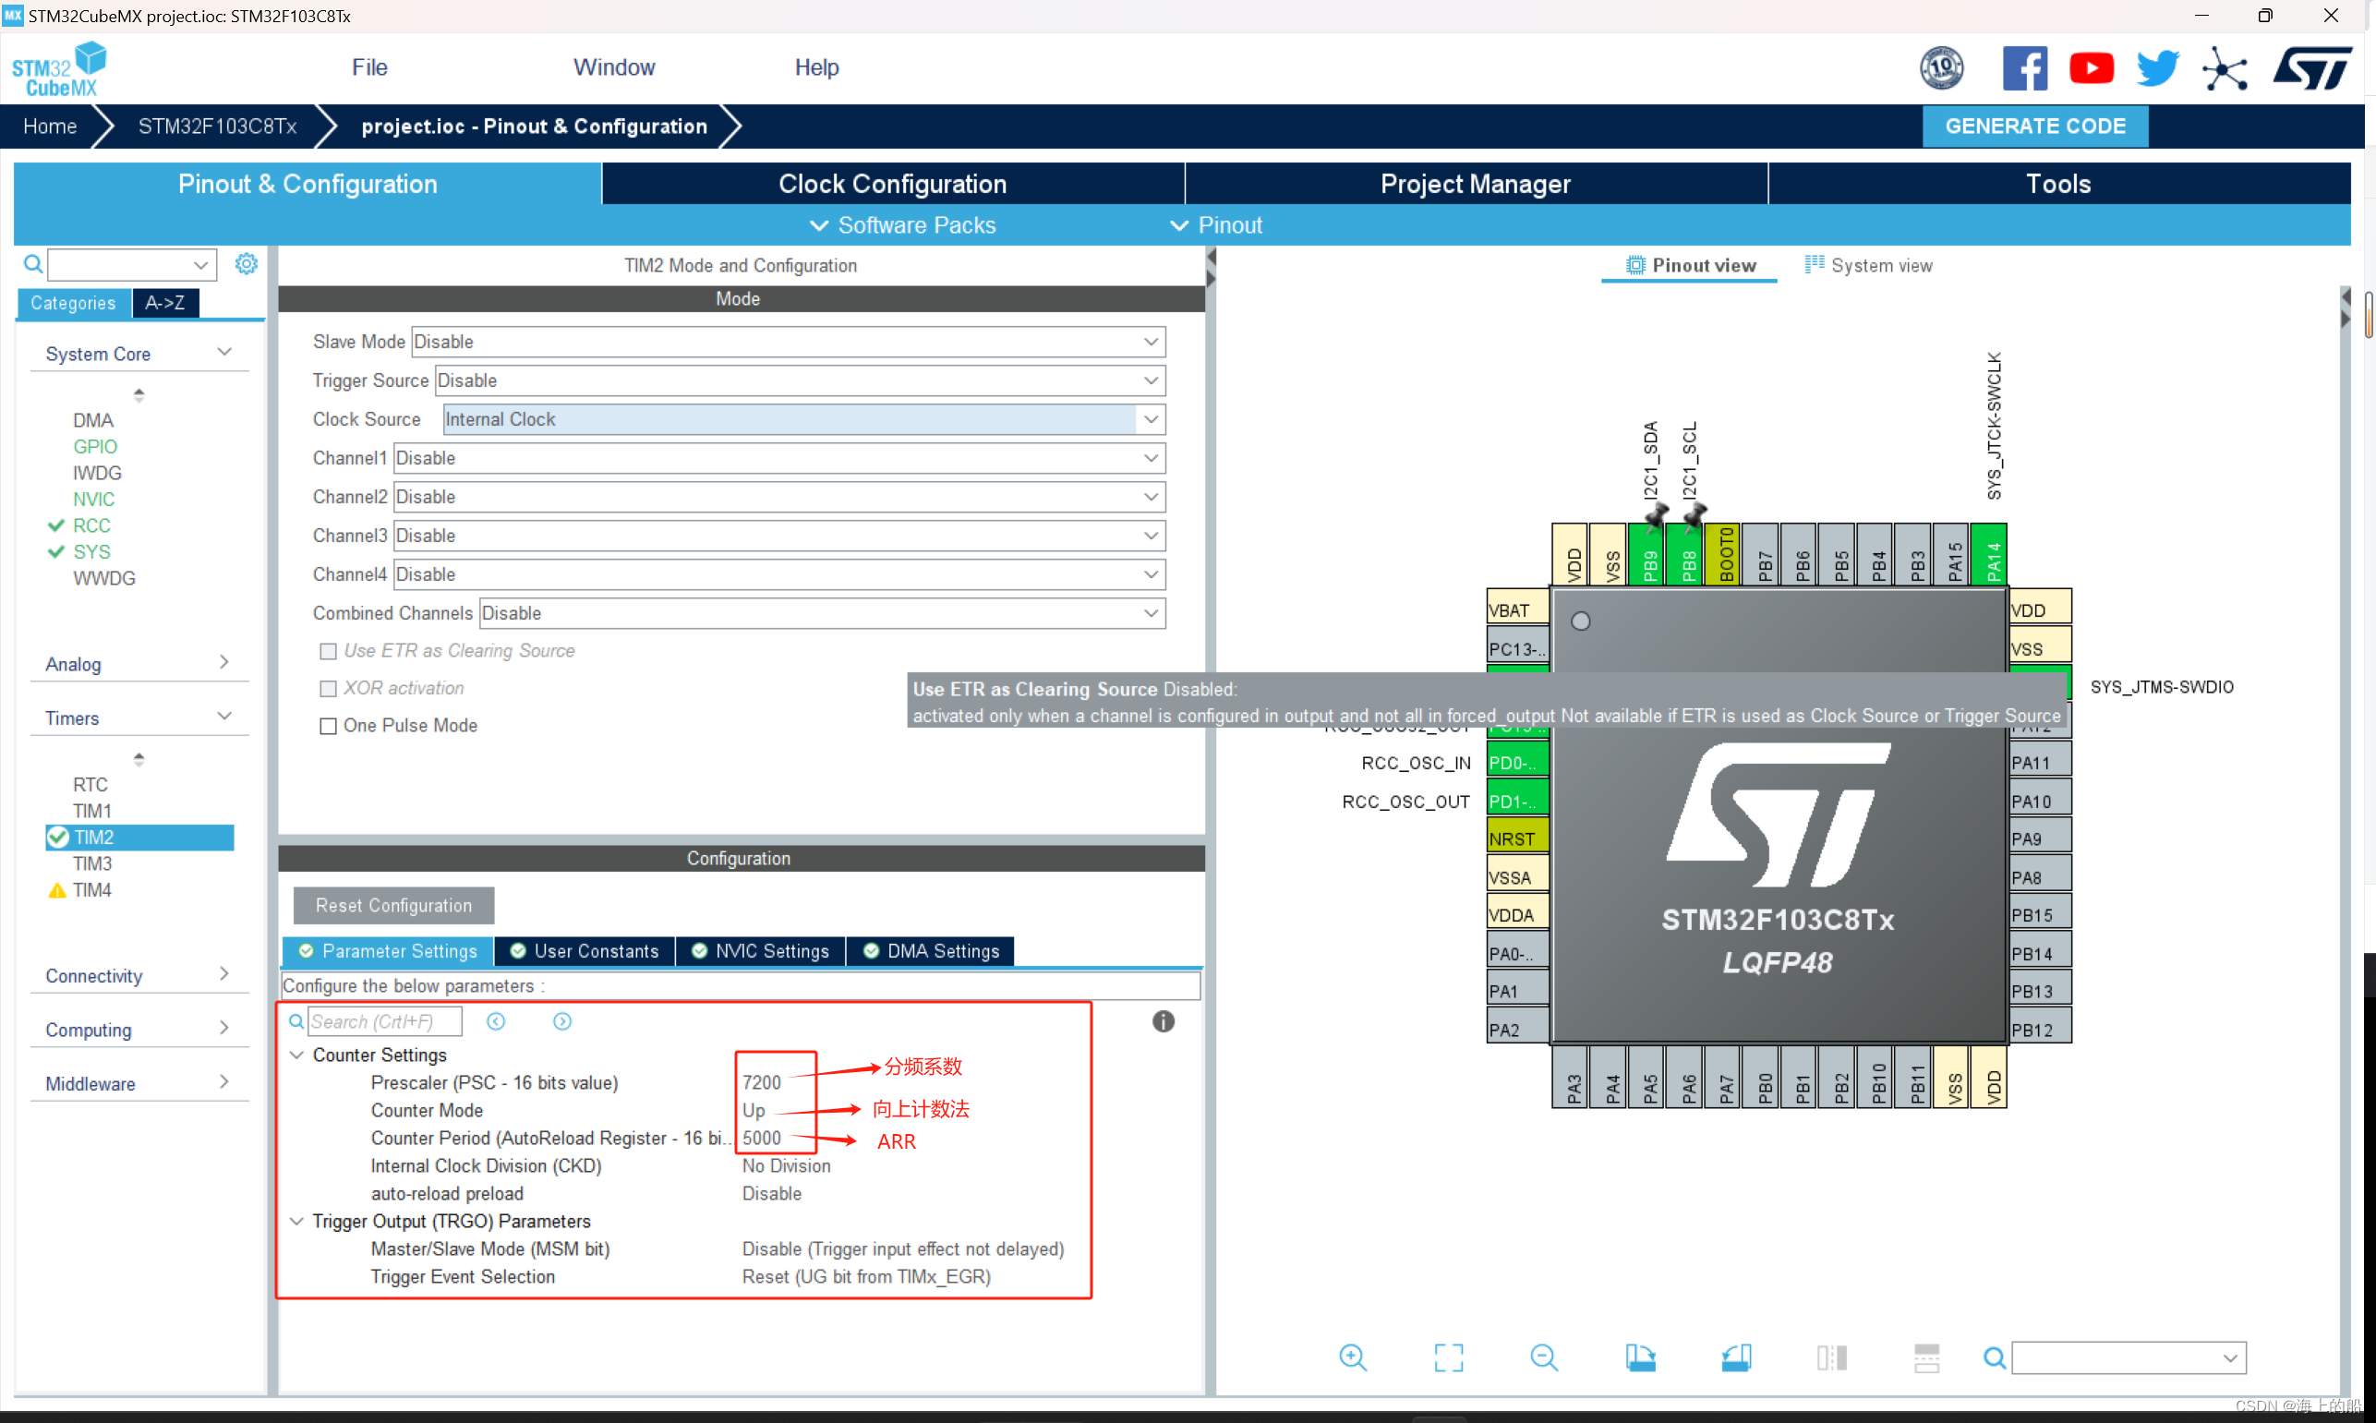Select TIM3 in the Timers list
Image resolution: width=2376 pixels, height=1423 pixels.
click(x=93, y=864)
